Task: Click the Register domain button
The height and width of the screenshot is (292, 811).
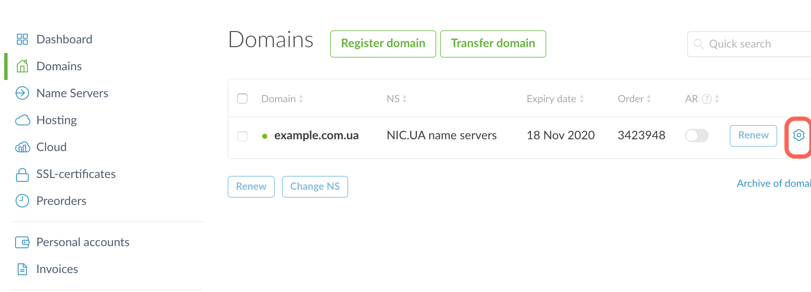Action: [383, 44]
